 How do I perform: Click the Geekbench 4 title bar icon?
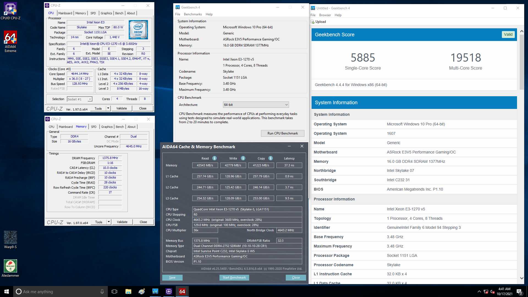coord(178,7)
